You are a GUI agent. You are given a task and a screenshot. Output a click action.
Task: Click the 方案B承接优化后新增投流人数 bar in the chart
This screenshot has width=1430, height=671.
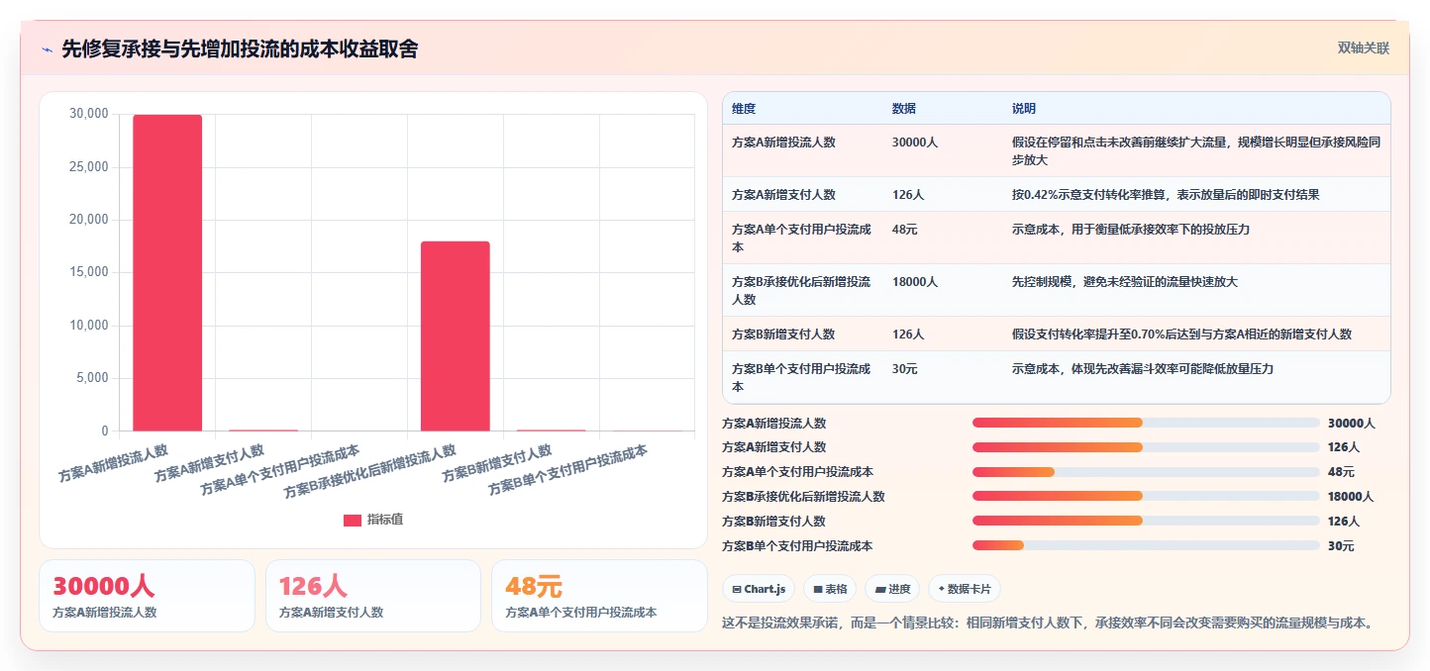(456, 336)
